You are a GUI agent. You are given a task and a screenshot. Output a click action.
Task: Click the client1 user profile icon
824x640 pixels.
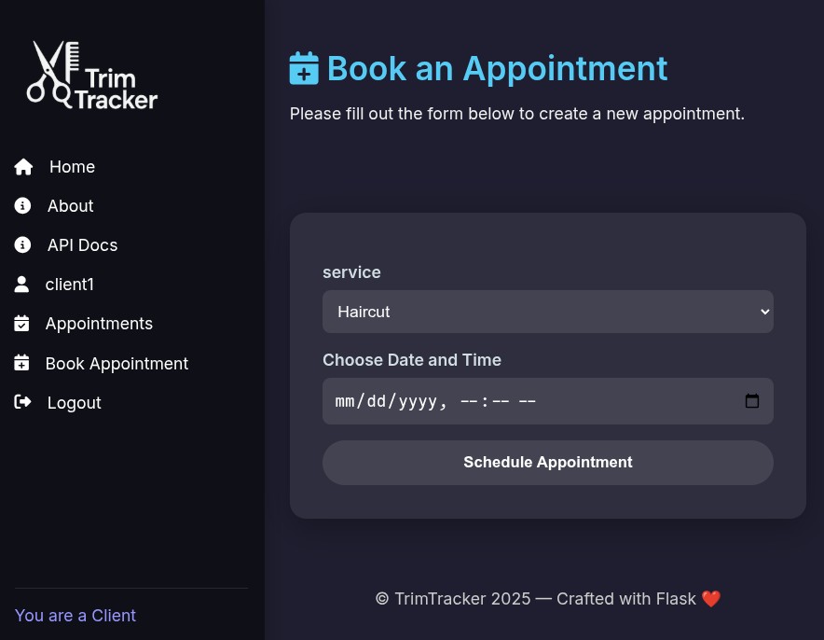[x=21, y=284]
